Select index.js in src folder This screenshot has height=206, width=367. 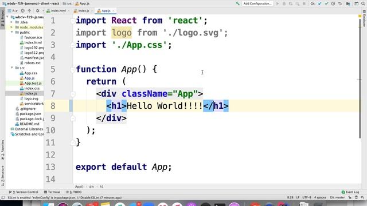29,93
